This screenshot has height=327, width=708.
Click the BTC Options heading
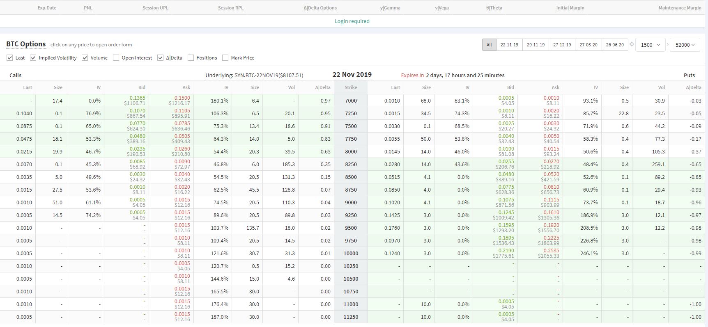pyautogui.click(x=26, y=44)
